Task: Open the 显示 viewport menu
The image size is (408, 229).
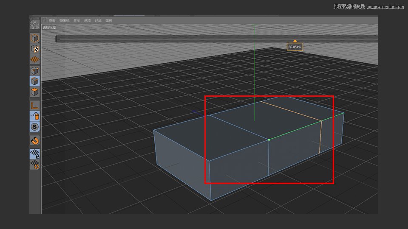Action: click(77, 20)
